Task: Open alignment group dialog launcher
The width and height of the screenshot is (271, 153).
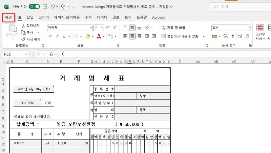Action: (x=207, y=45)
